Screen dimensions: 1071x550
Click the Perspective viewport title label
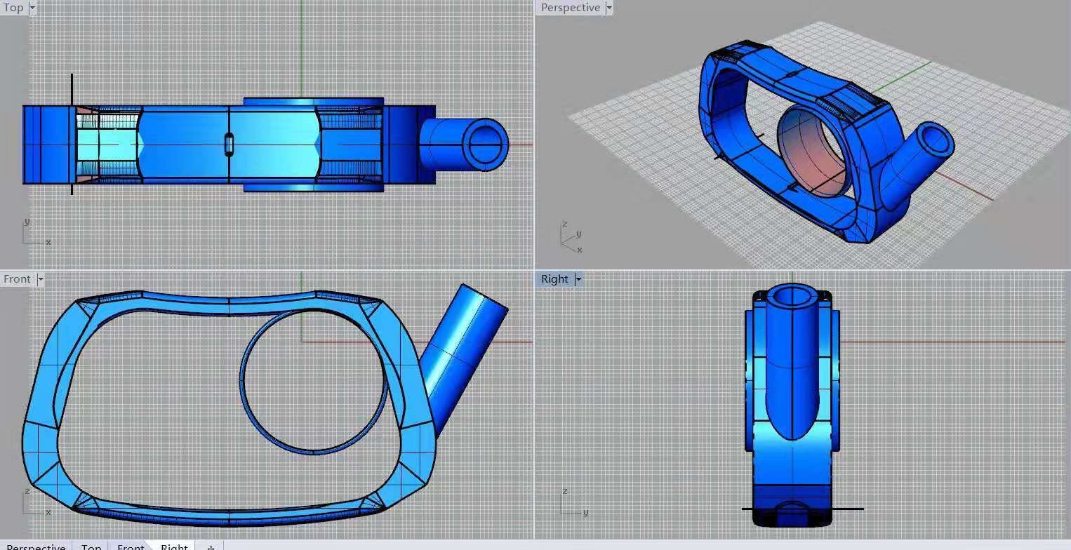(x=570, y=8)
